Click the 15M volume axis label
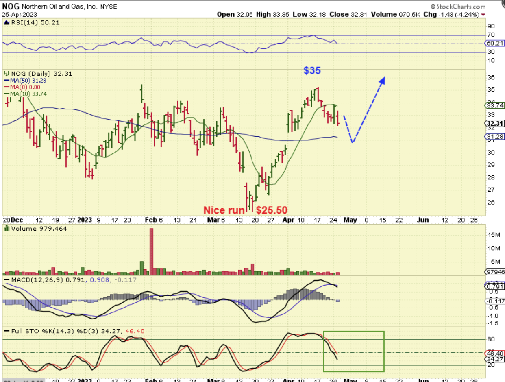The width and height of the screenshot is (505, 382). pos(493,235)
